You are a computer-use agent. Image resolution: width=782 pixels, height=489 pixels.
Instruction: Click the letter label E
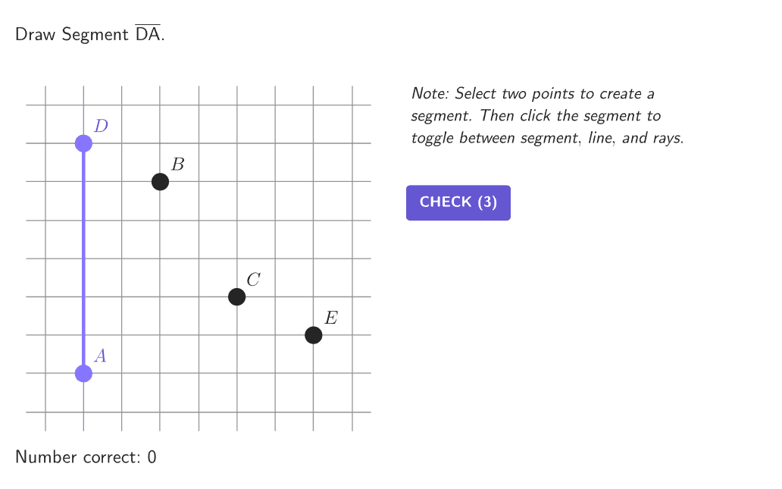[330, 318]
